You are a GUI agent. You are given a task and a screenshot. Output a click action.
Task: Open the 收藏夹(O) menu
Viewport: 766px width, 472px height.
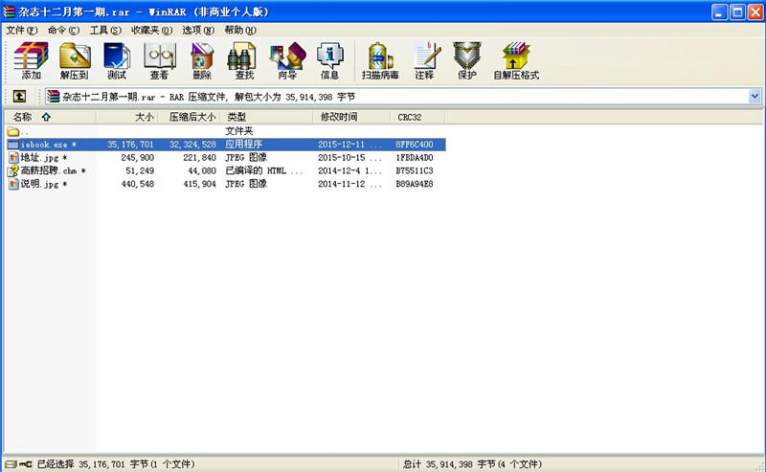click(x=152, y=31)
